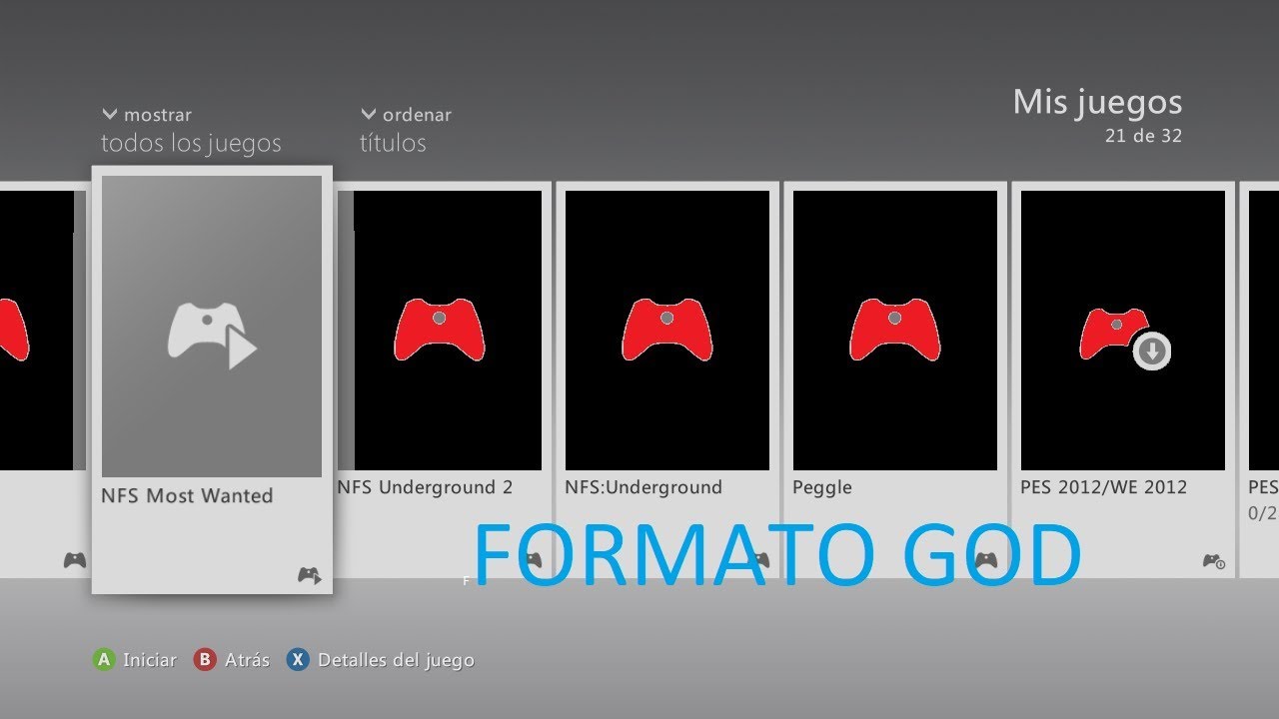Viewport: 1279px width, 719px height.
Task: Click the 21 de 32 counter
Action: point(1143,136)
